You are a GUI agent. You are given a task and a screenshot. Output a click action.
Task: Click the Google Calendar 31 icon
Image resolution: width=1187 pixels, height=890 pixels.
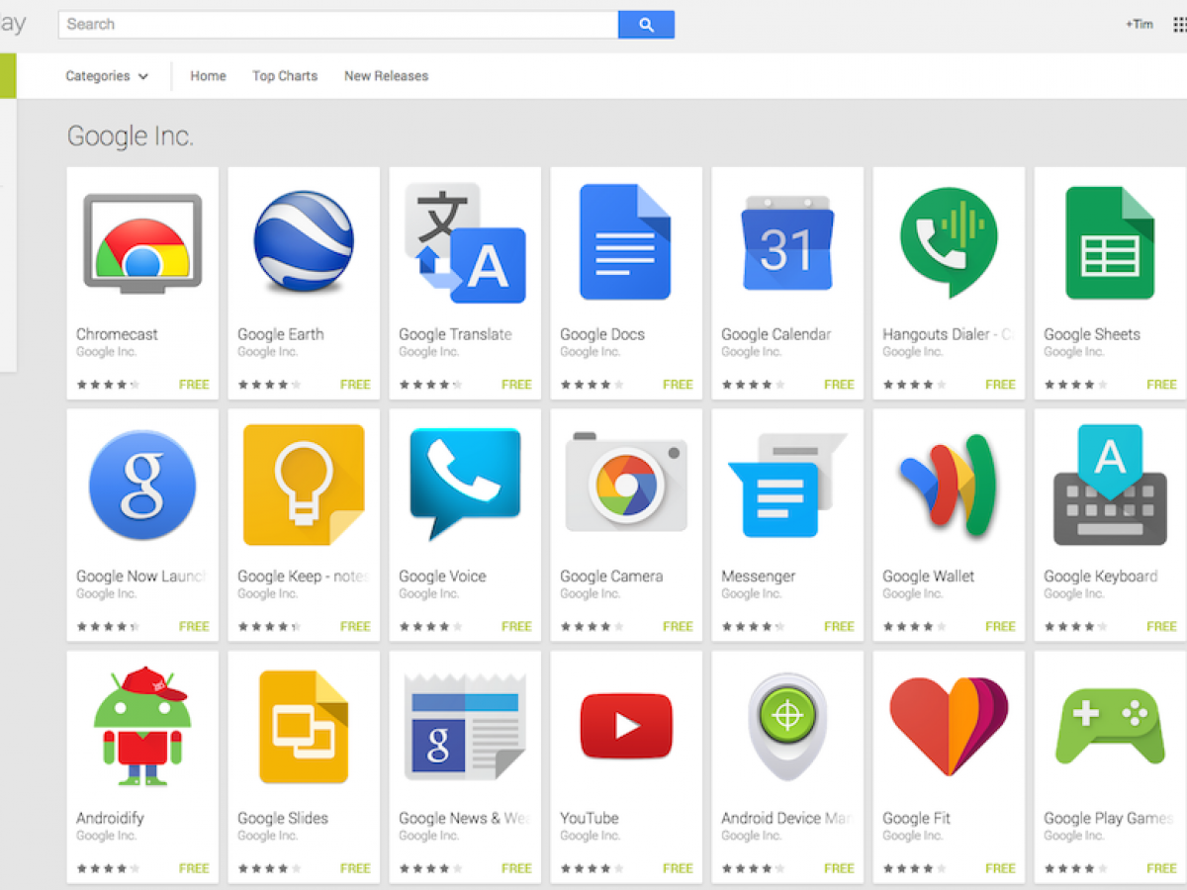pyautogui.click(x=787, y=243)
